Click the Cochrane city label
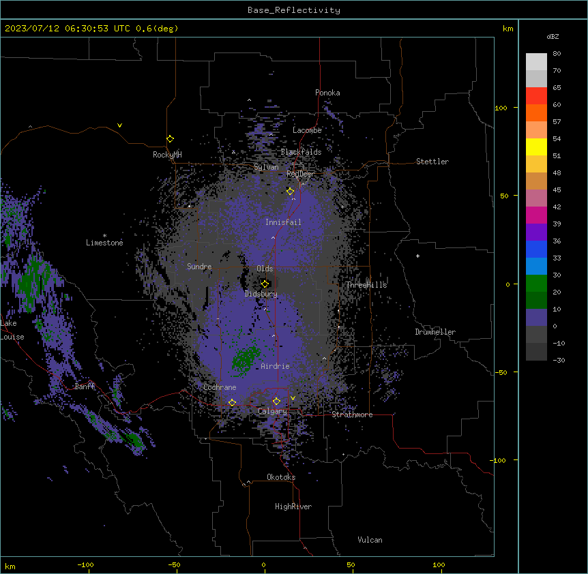 [220, 387]
